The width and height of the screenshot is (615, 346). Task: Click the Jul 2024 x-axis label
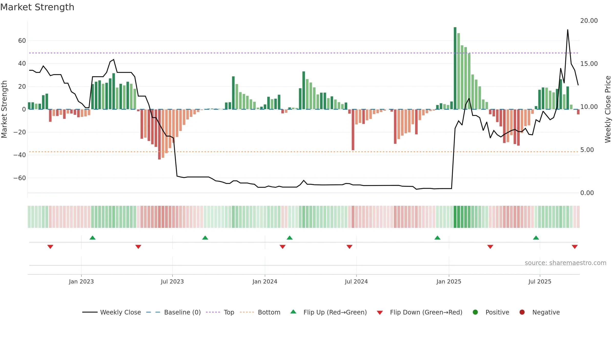[x=356, y=281]
